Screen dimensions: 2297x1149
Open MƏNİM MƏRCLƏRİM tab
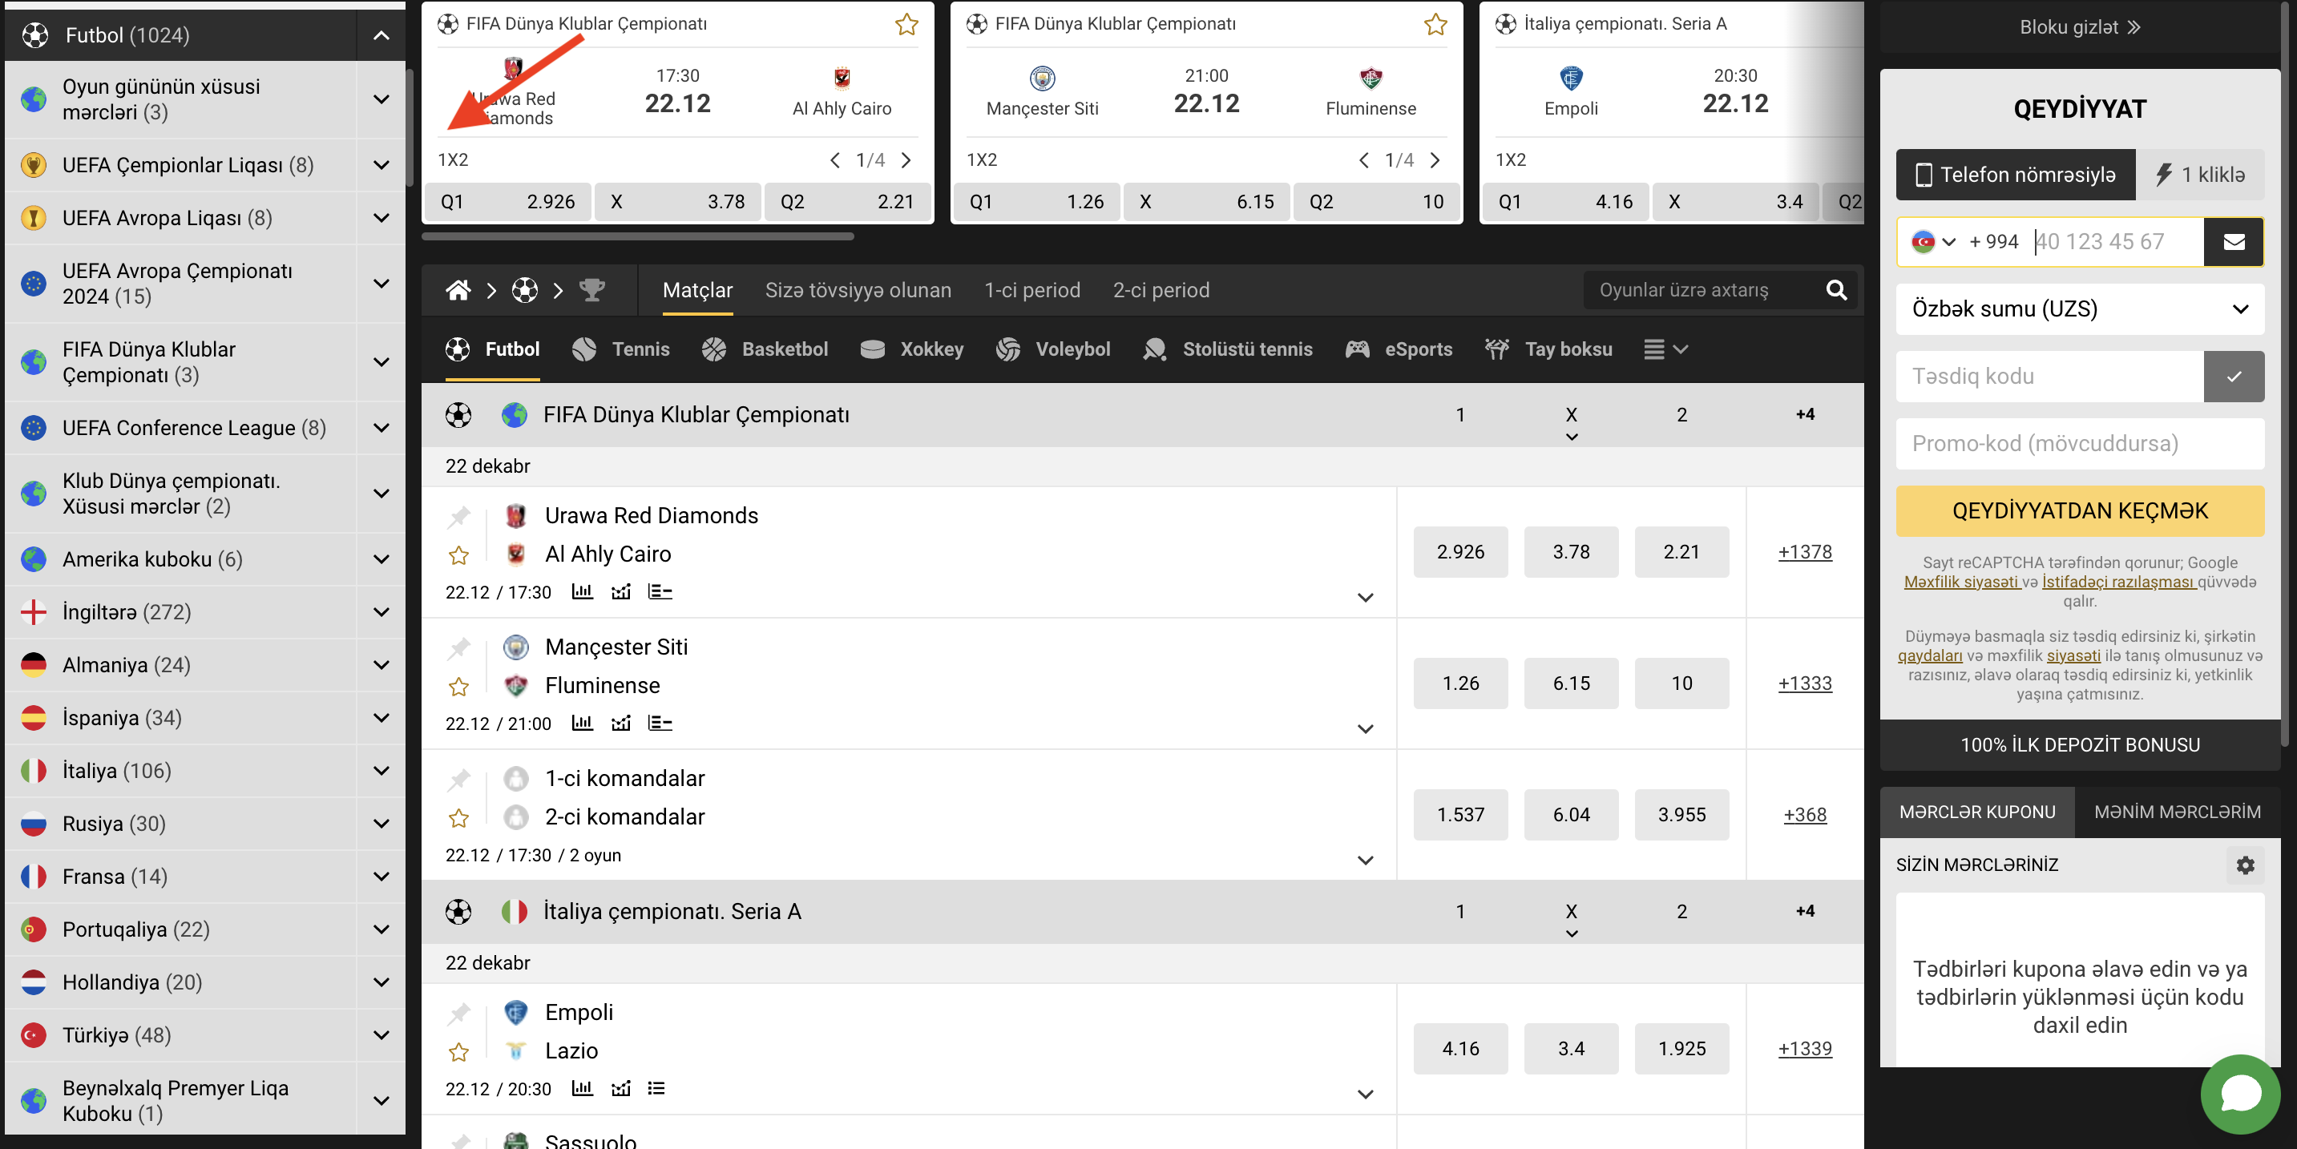click(x=2177, y=812)
